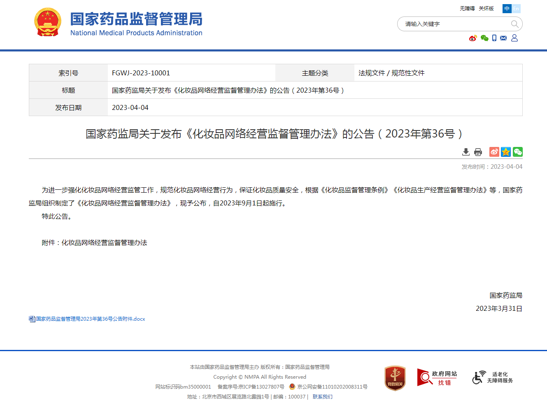Image resolution: width=547 pixels, height=403 pixels.
Task: Click the email envelope icon in the header
Action: 503,38
